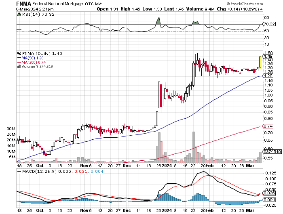Click the 0.004 histogram tag on right axis

(x=269, y=199)
